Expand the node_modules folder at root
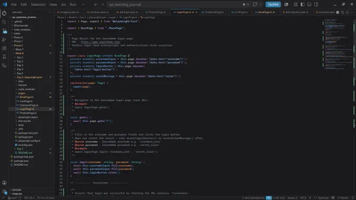Viewport: 356px width, 200px height. 31,29
